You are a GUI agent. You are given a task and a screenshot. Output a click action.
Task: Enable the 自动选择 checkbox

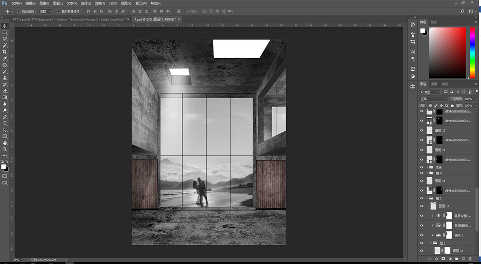click(19, 12)
